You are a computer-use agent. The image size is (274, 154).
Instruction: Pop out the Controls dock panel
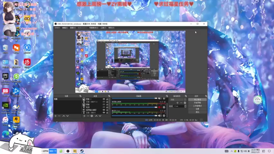(206, 96)
